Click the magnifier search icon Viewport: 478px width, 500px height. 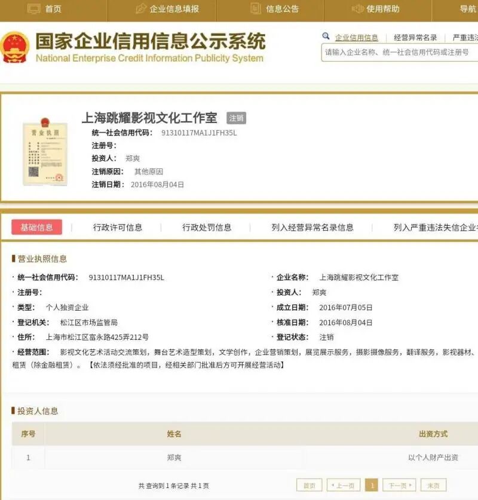tap(326, 36)
